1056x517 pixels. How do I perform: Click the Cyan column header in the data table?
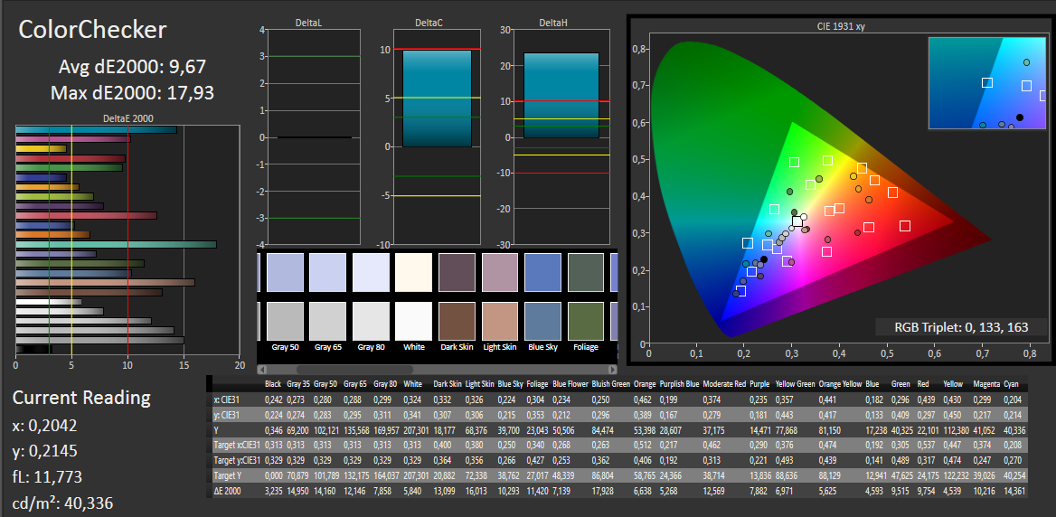[1011, 384]
